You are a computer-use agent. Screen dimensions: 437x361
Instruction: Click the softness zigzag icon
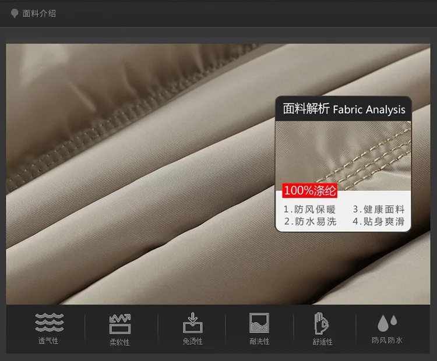[x=120, y=324]
